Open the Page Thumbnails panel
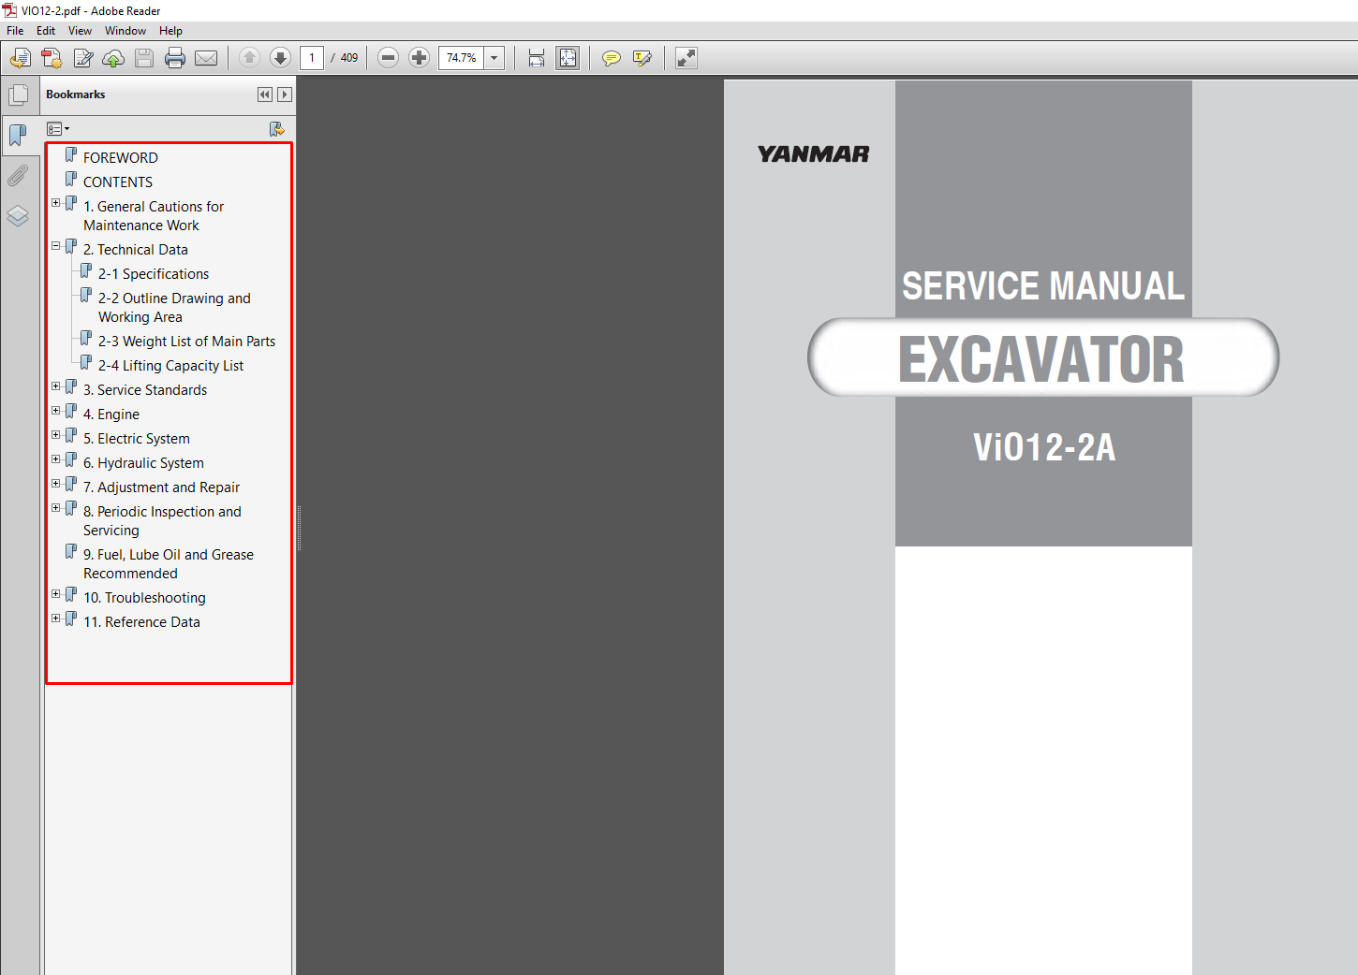 pyautogui.click(x=18, y=95)
